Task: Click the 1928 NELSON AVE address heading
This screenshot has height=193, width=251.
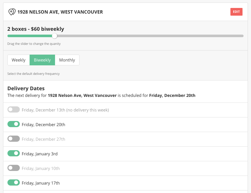Action: pyautogui.click(x=60, y=12)
